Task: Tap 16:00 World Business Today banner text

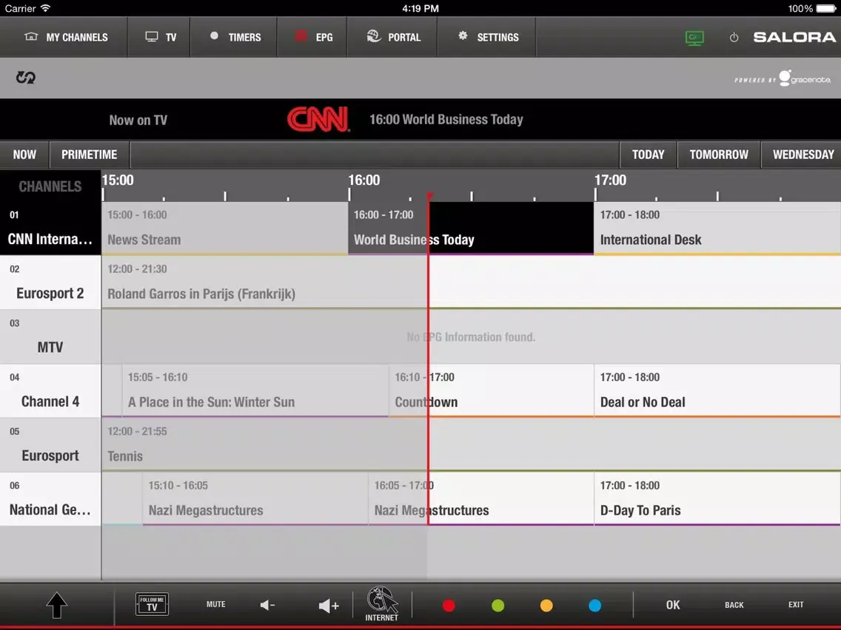Action: [x=446, y=120]
